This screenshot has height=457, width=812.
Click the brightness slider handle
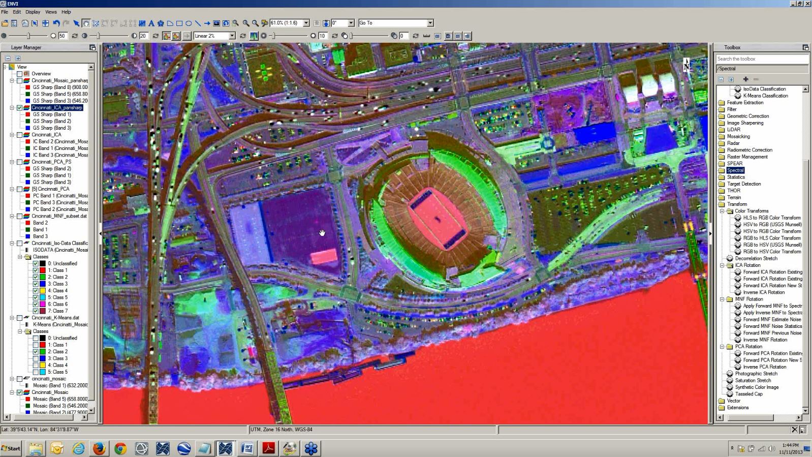(28, 36)
